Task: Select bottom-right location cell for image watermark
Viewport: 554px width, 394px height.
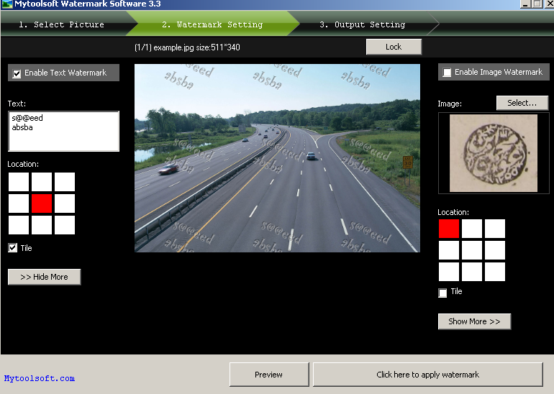Action: click(x=495, y=272)
